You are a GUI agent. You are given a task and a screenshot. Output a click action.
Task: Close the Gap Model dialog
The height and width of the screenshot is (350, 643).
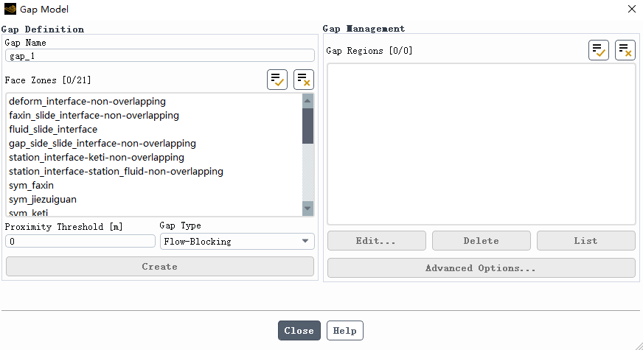coord(299,330)
